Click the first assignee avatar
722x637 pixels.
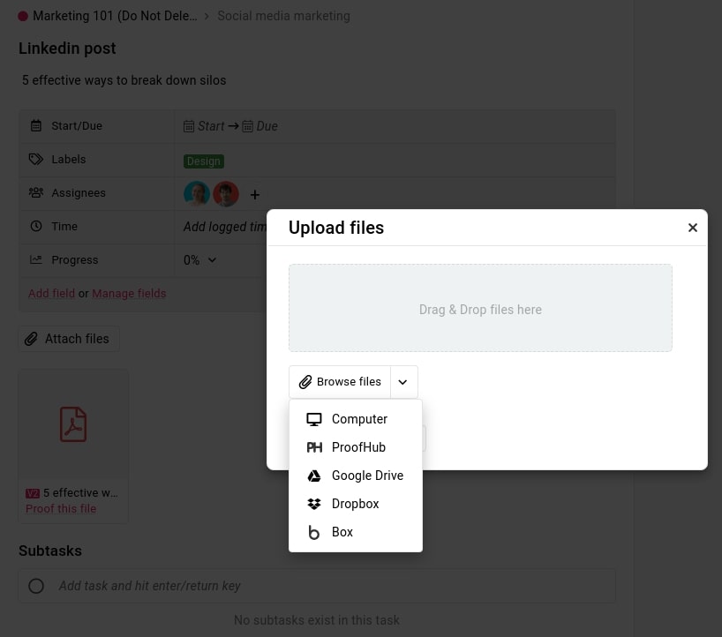tap(197, 193)
